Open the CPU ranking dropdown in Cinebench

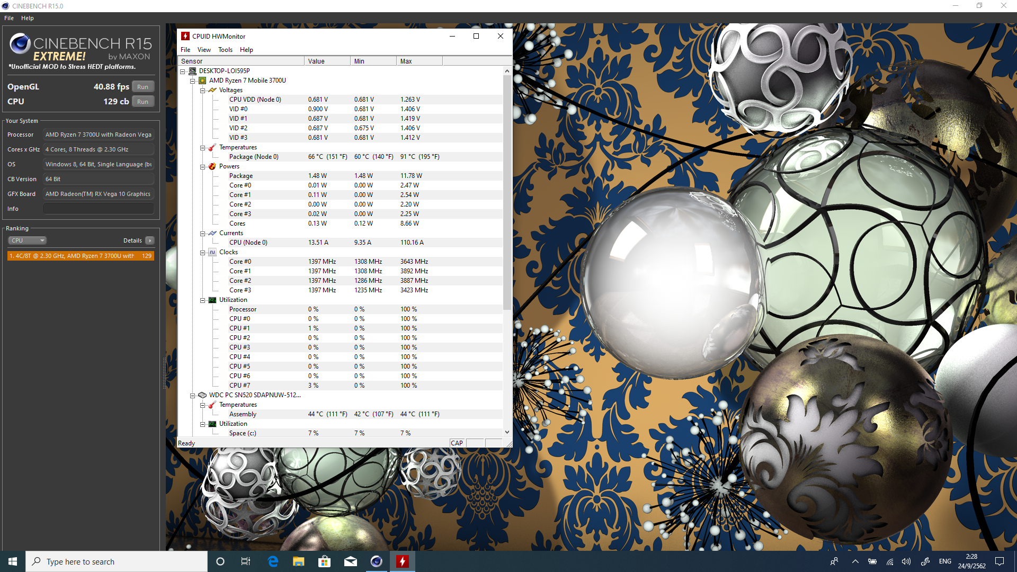28,240
